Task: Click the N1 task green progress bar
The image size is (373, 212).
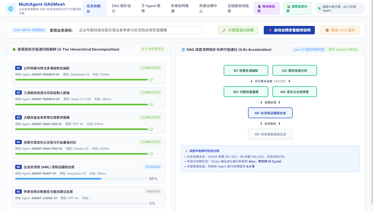Action: tap(81, 80)
